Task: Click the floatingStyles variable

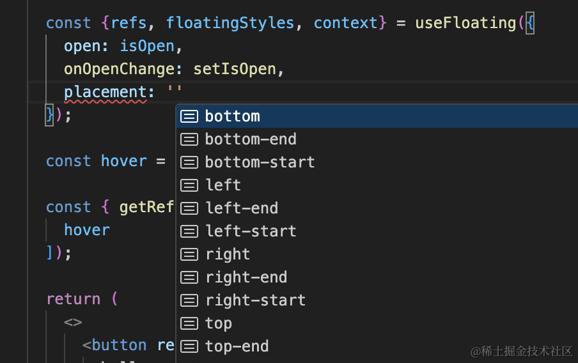Action: tap(230, 23)
